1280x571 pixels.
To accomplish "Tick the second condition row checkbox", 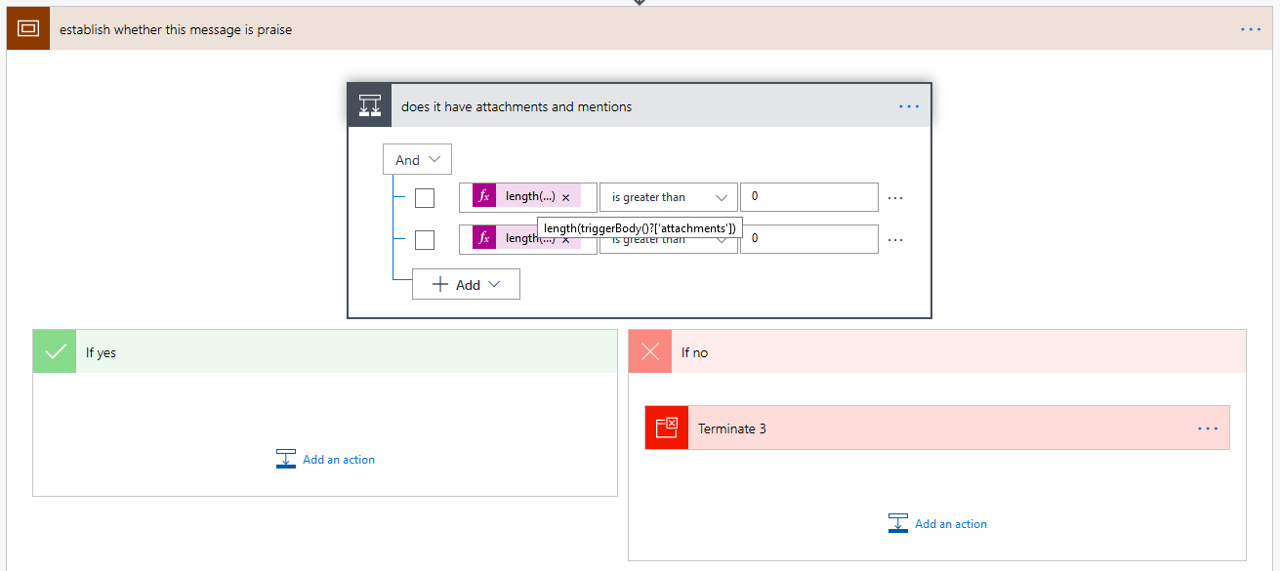I will click(x=425, y=240).
